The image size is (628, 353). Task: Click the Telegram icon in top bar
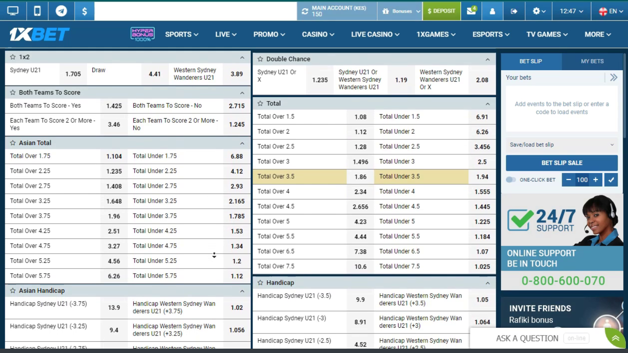[61, 11]
